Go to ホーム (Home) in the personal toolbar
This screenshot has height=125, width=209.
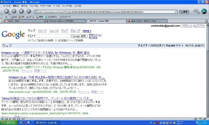click(x=30, y=17)
